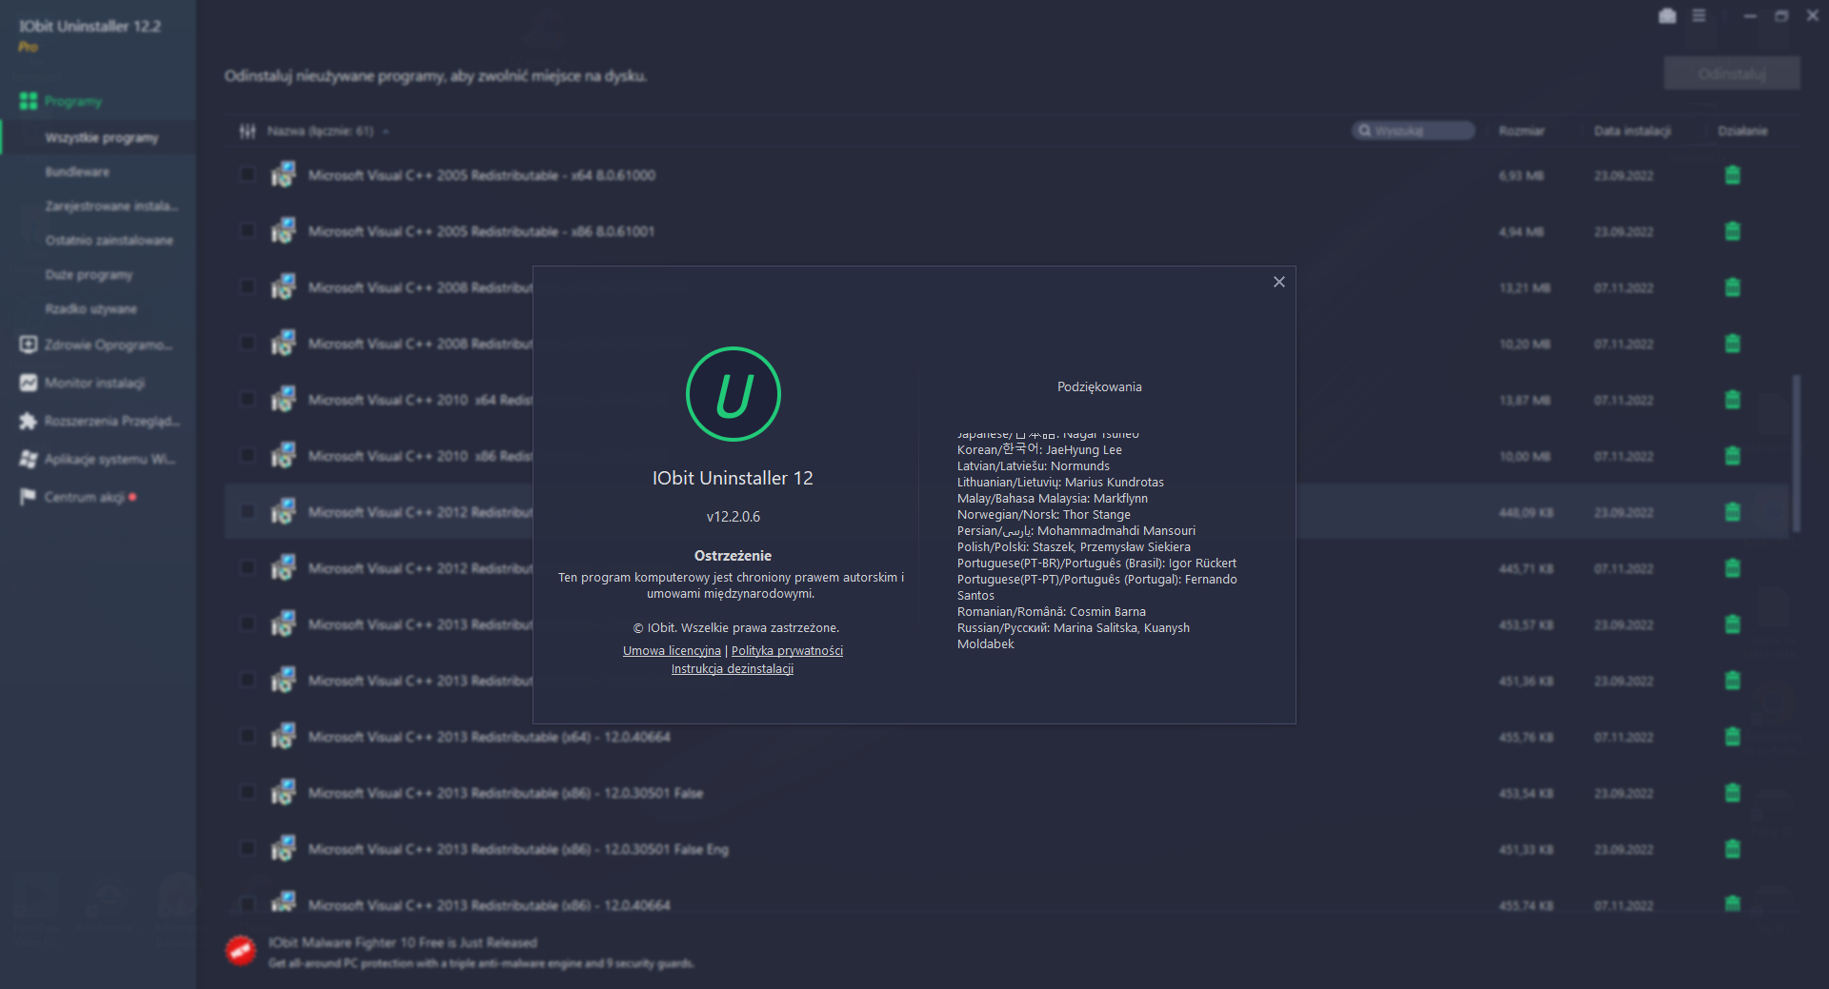Open the Umowa licencyjna link
Viewport: 1829px width, 989px height.
coord(672,651)
